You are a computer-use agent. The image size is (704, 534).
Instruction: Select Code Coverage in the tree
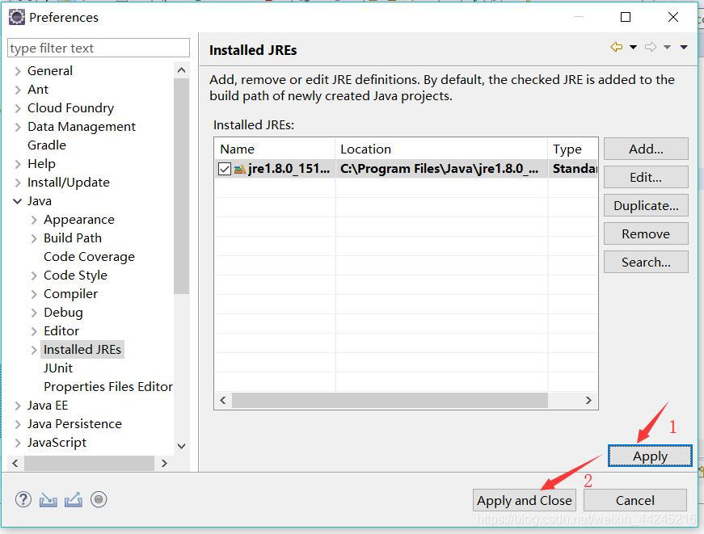point(89,257)
